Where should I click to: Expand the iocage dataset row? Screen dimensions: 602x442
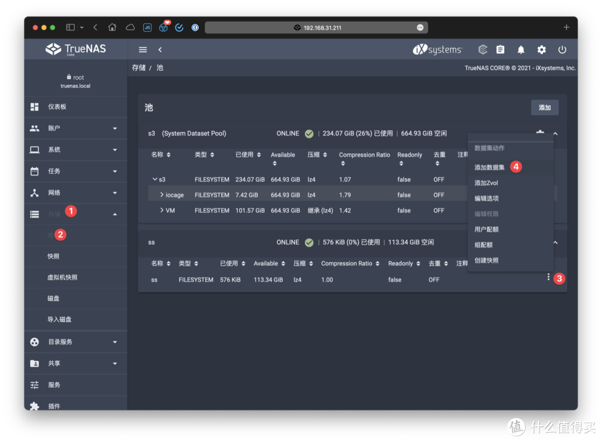coord(162,195)
